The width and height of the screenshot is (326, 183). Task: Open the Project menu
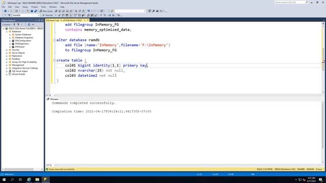(35, 7)
